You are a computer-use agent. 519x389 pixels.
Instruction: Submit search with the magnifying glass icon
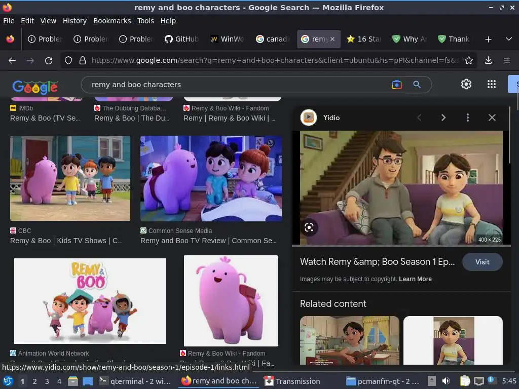(417, 85)
